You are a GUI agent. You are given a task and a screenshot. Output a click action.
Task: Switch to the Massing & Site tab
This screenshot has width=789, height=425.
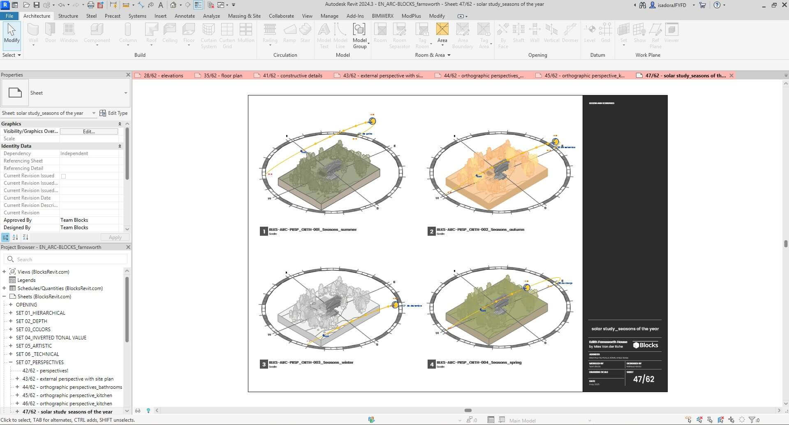(x=244, y=16)
